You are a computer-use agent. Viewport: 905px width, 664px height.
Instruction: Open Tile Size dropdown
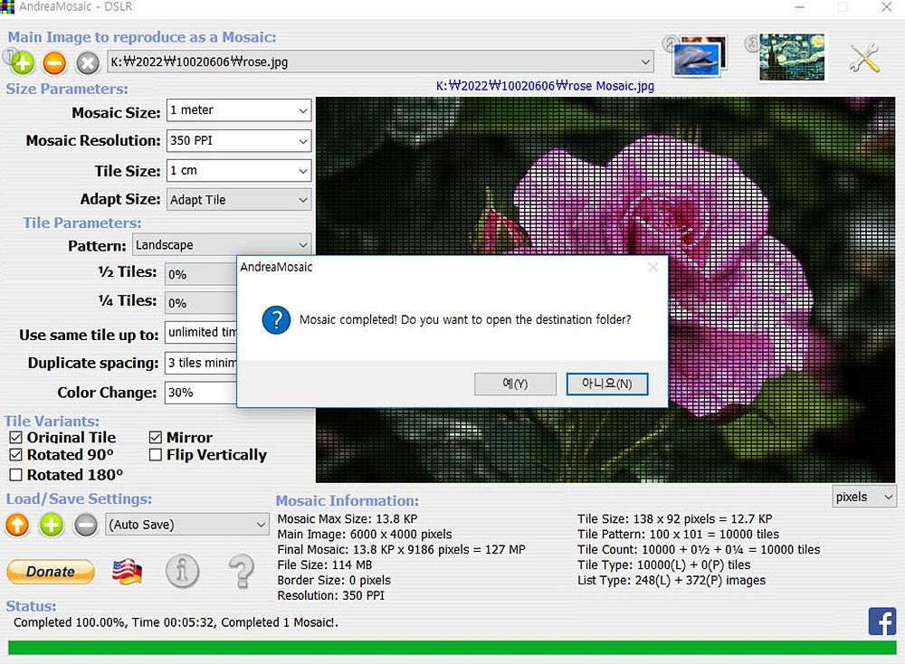(x=239, y=171)
